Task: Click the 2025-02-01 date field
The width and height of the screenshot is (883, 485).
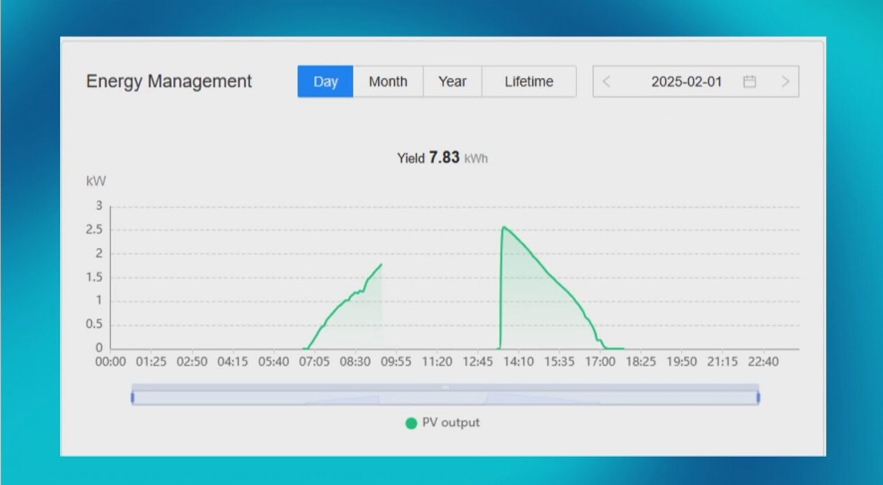Action: click(686, 82)
